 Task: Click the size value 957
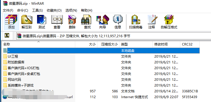[93, 91]
